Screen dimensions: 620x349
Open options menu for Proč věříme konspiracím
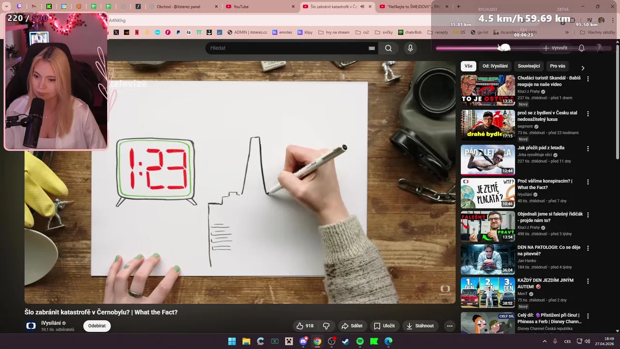click(x=588, y=182)
